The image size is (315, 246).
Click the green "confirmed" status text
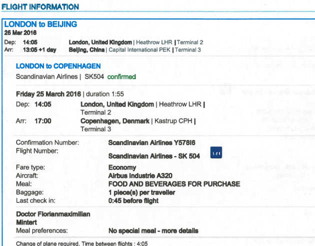point(121,76)
